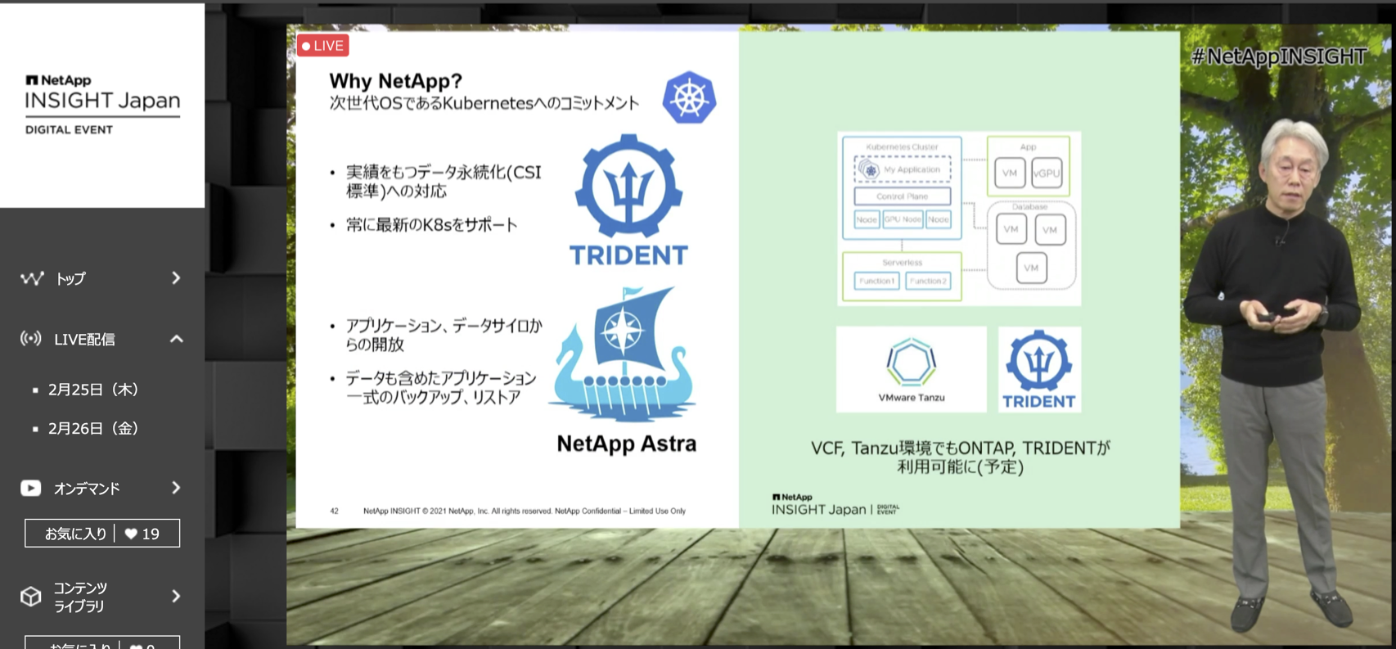This screenshot has width=1396, height=649.
Task: Click the 'Why NetApp?' slide title
Action: click(395, 81)
